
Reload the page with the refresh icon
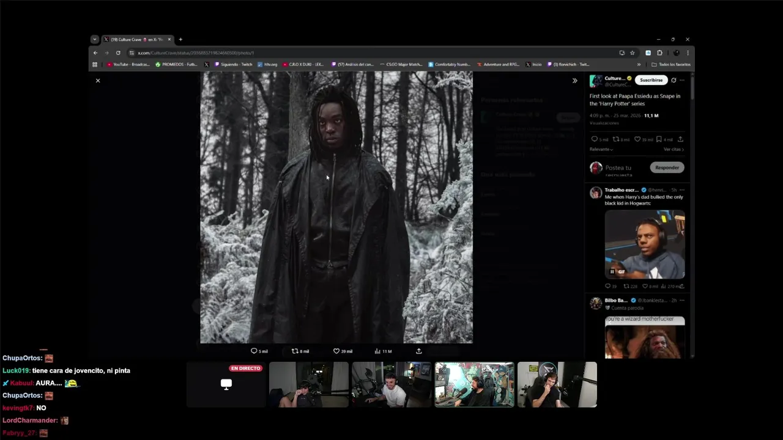coord(118,53)
